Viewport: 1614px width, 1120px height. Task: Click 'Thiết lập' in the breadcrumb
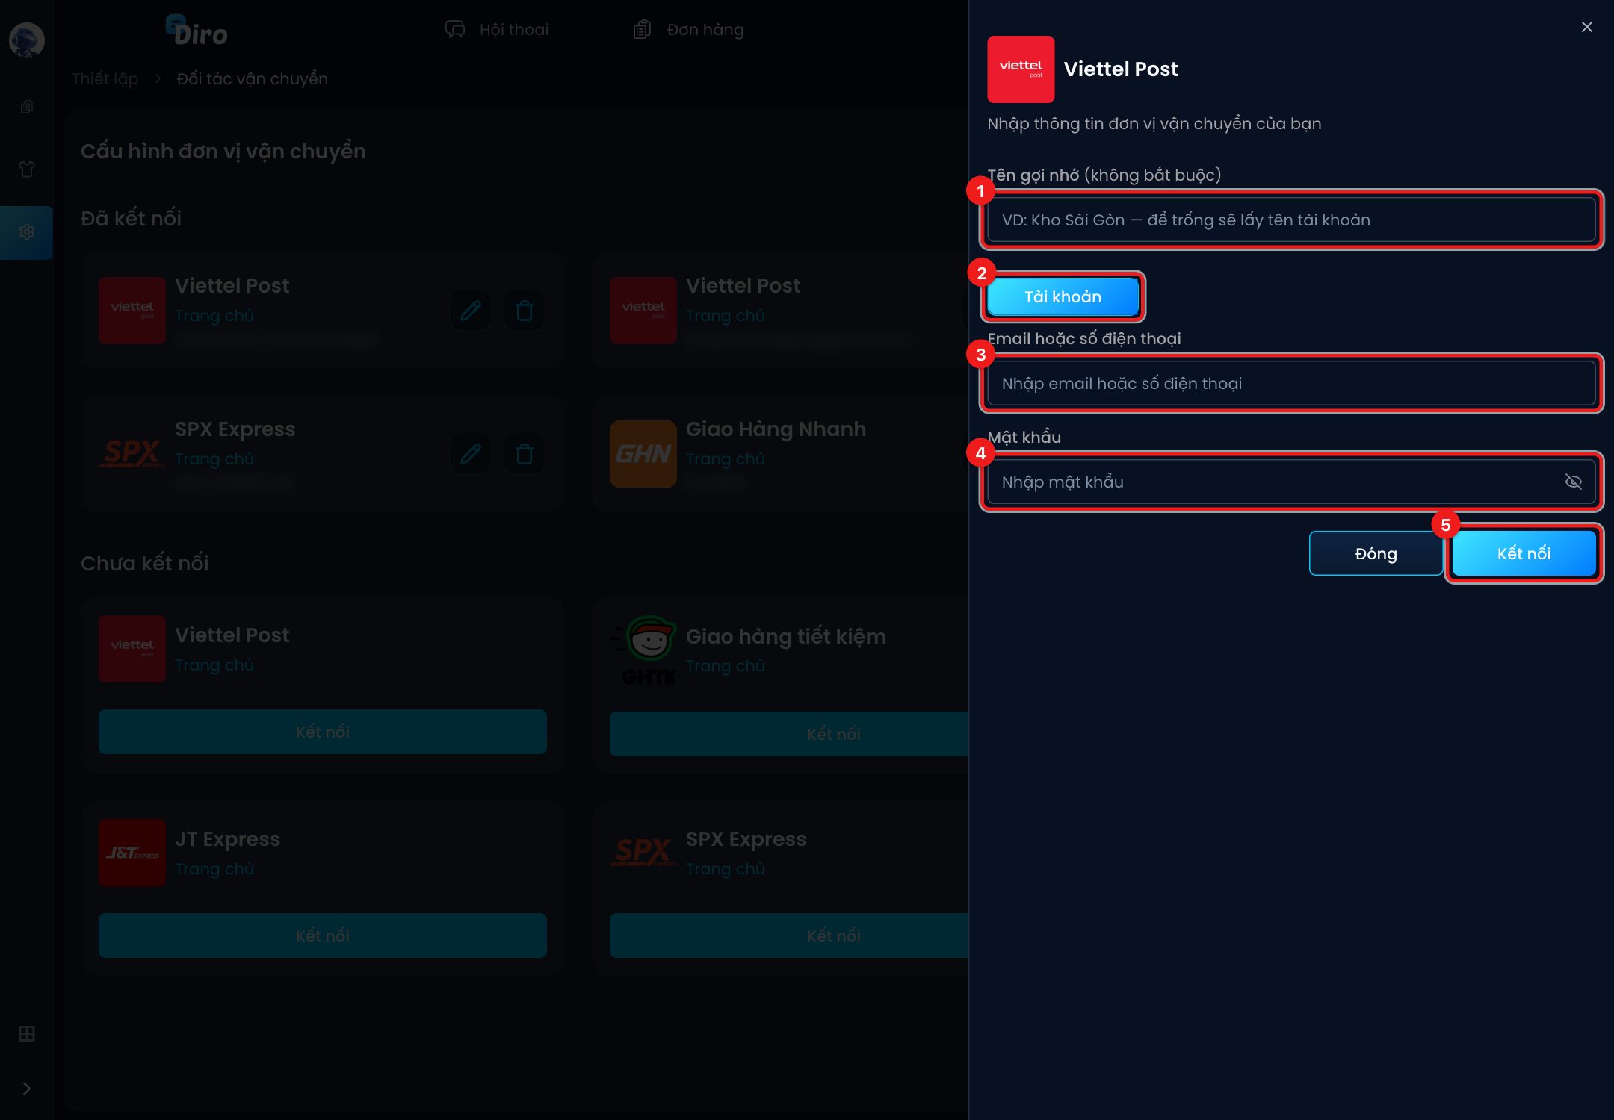pos(105,78)
